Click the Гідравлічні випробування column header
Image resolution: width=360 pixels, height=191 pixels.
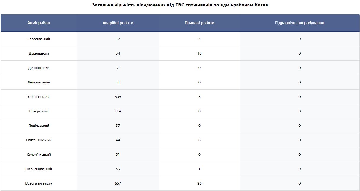pyautogui.click(x=299, y=23)
